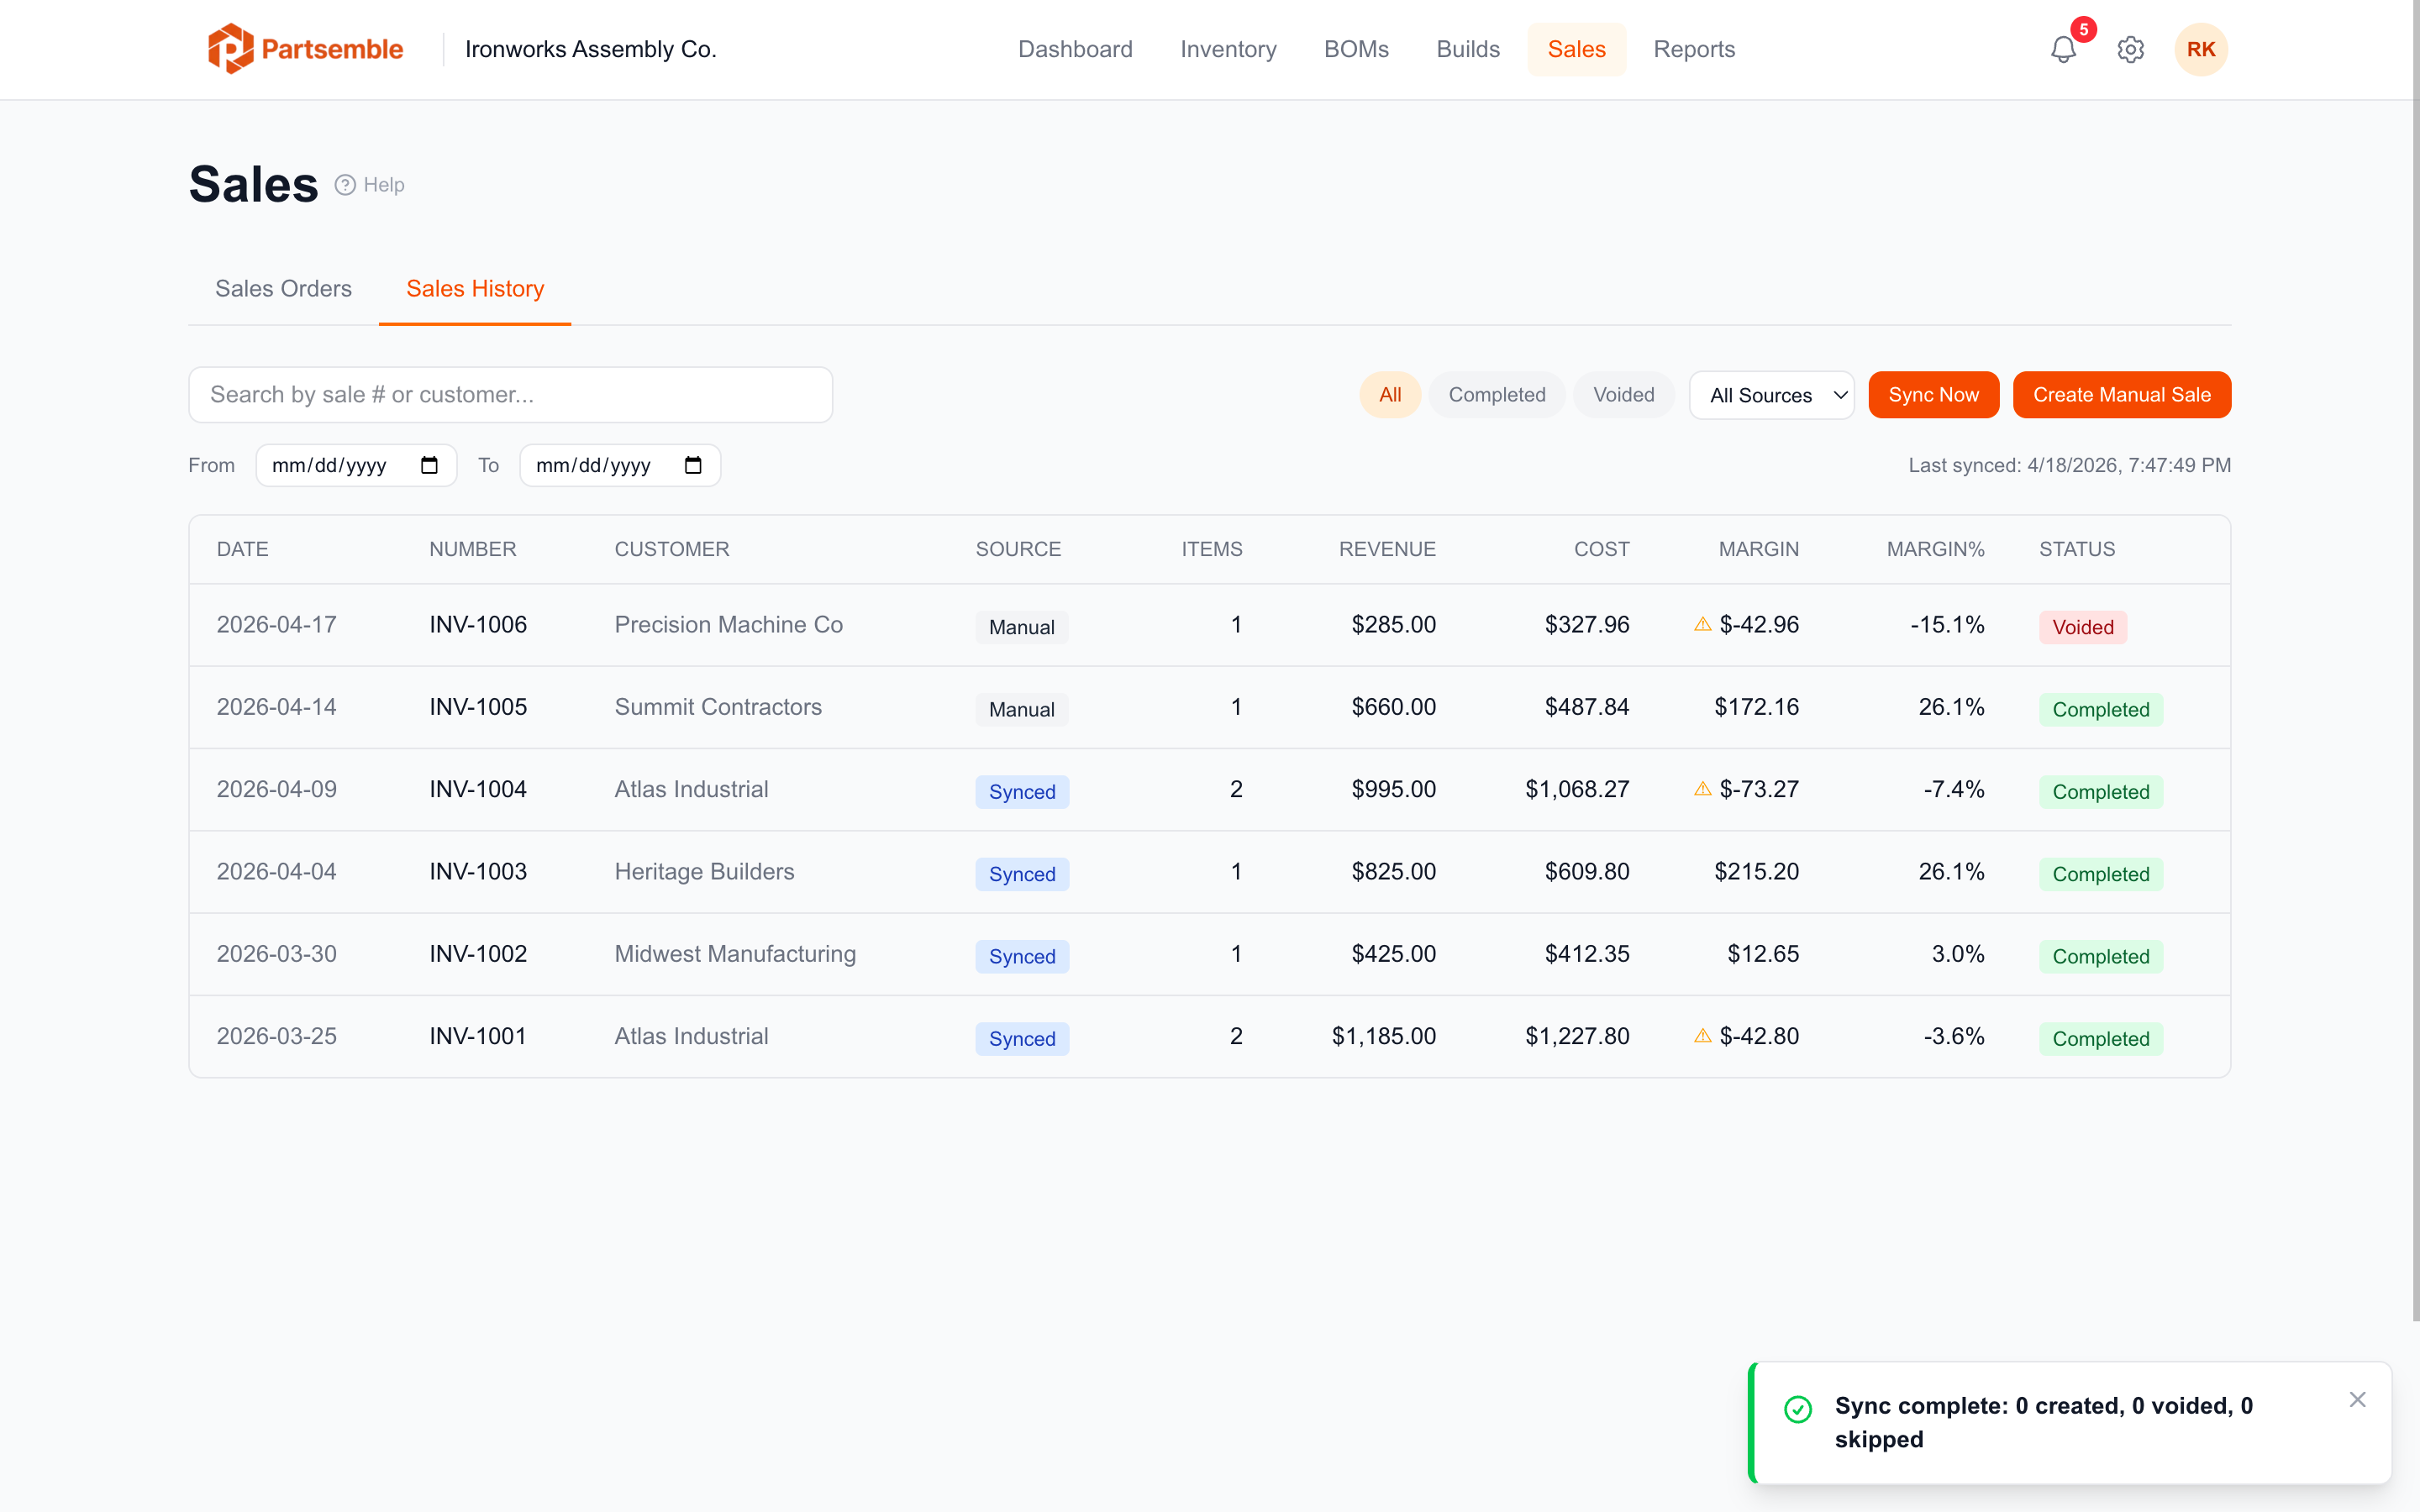Click the page vertical scrollbar
2420x1512 pixels.
point(2415,660)
